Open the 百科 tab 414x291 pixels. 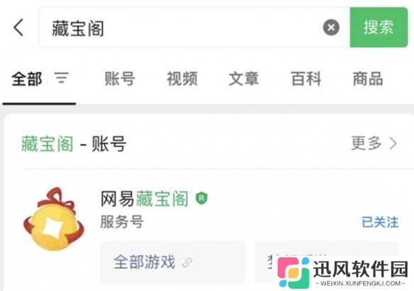[306, 79]
